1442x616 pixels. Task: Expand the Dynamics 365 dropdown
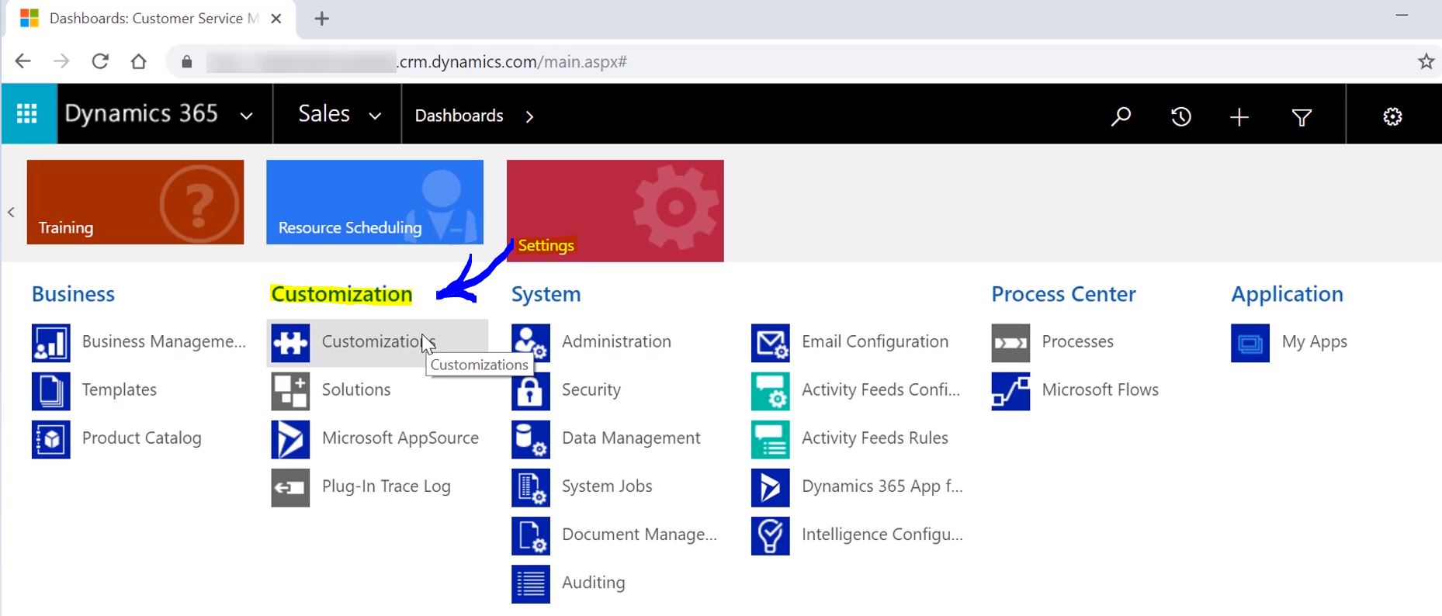coord(247,116)
